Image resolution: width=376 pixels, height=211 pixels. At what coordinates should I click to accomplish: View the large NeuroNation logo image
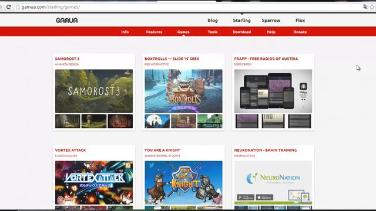click(x=273, y=182)
